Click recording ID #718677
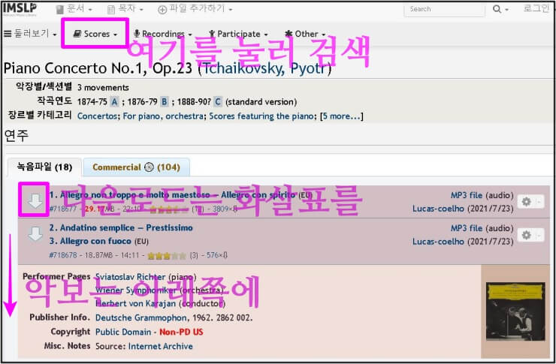 click(x=63, y=209)
